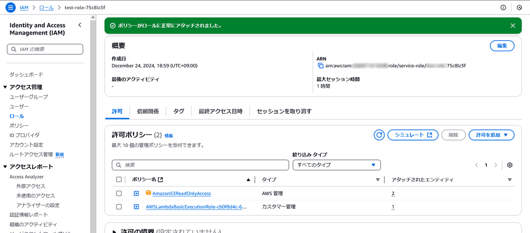This screenshot has width=530, height=233.
Task: Click attached entities count 2 for AmazonS3ReadOnlyAccess
Action: [393, 193]
